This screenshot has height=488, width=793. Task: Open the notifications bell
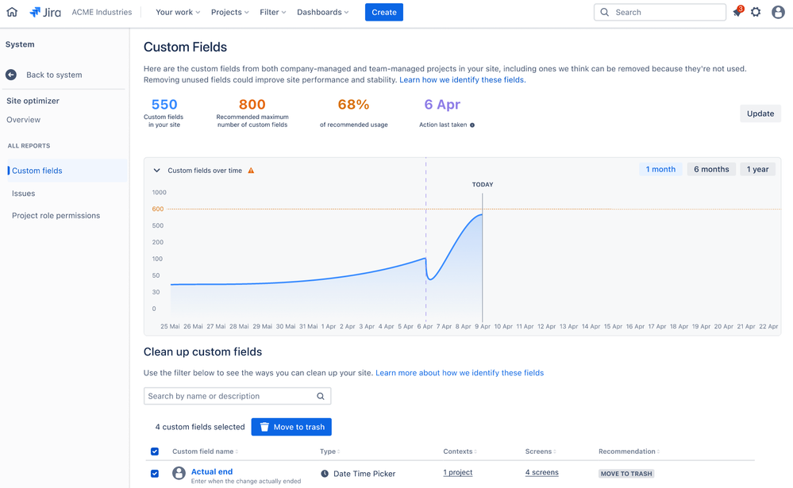737,12
